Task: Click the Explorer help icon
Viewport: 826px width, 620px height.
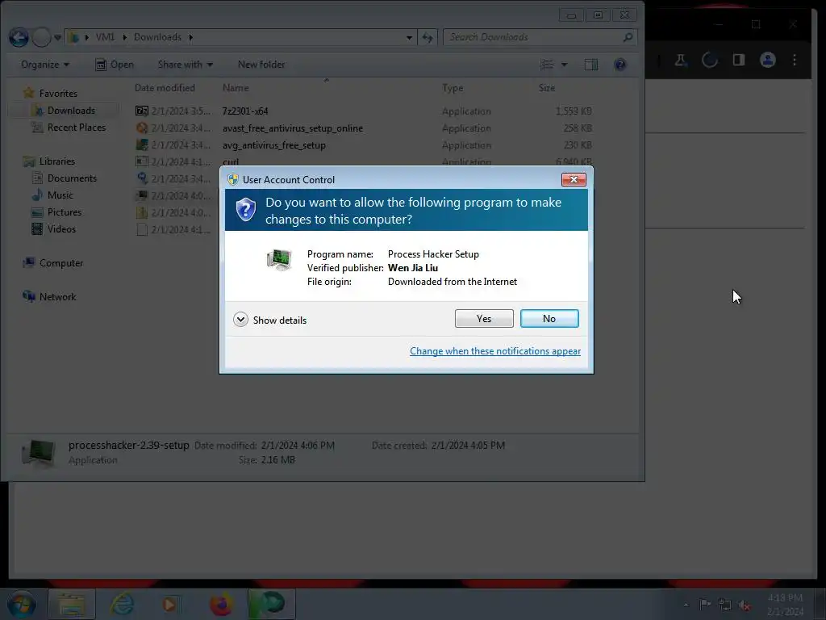Action: point(620,65)
